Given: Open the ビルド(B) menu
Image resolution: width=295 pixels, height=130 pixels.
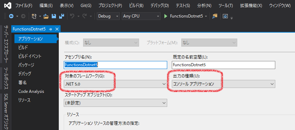Looking at the screenshot, I should [x=136, y=6].
